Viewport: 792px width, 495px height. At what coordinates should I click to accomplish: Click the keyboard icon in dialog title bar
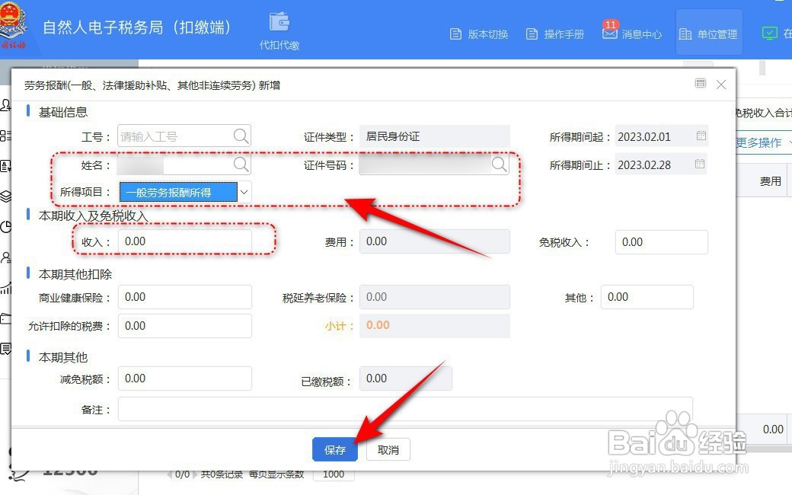point(700,84)
